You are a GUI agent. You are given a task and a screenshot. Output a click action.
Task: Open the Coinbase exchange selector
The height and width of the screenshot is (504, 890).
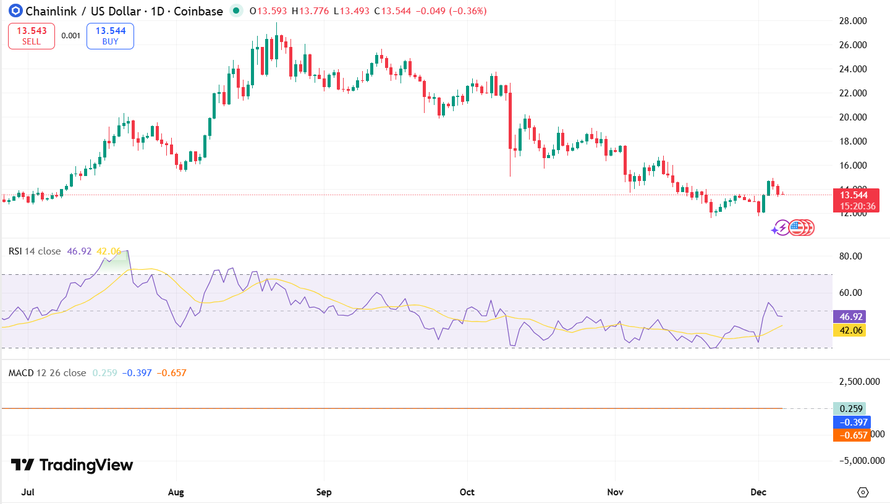coord(200,10)
